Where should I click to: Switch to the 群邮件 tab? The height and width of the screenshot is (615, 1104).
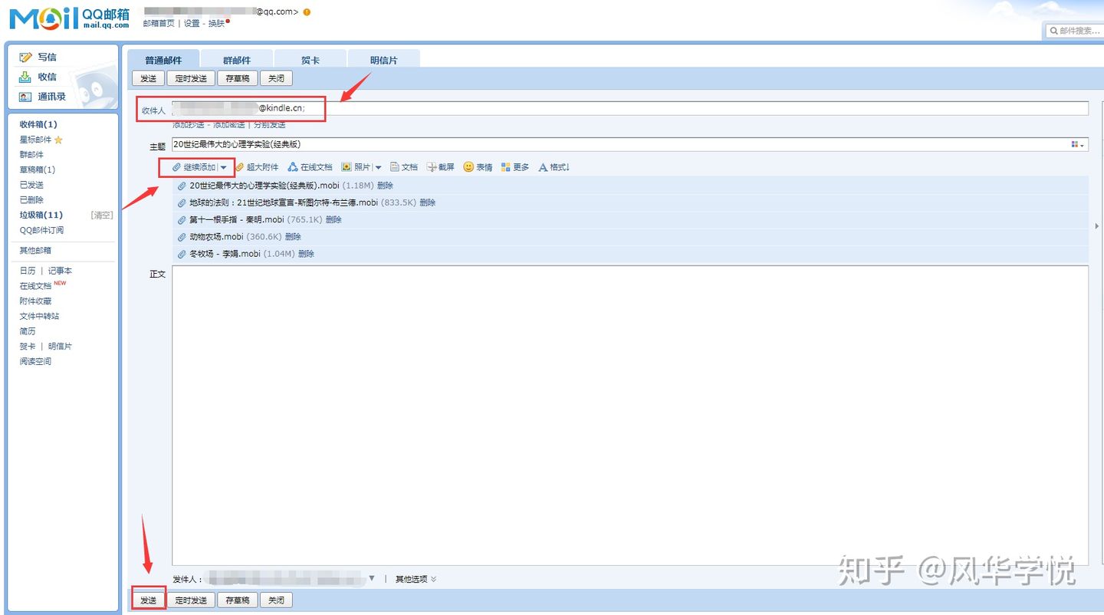(237, 60)
